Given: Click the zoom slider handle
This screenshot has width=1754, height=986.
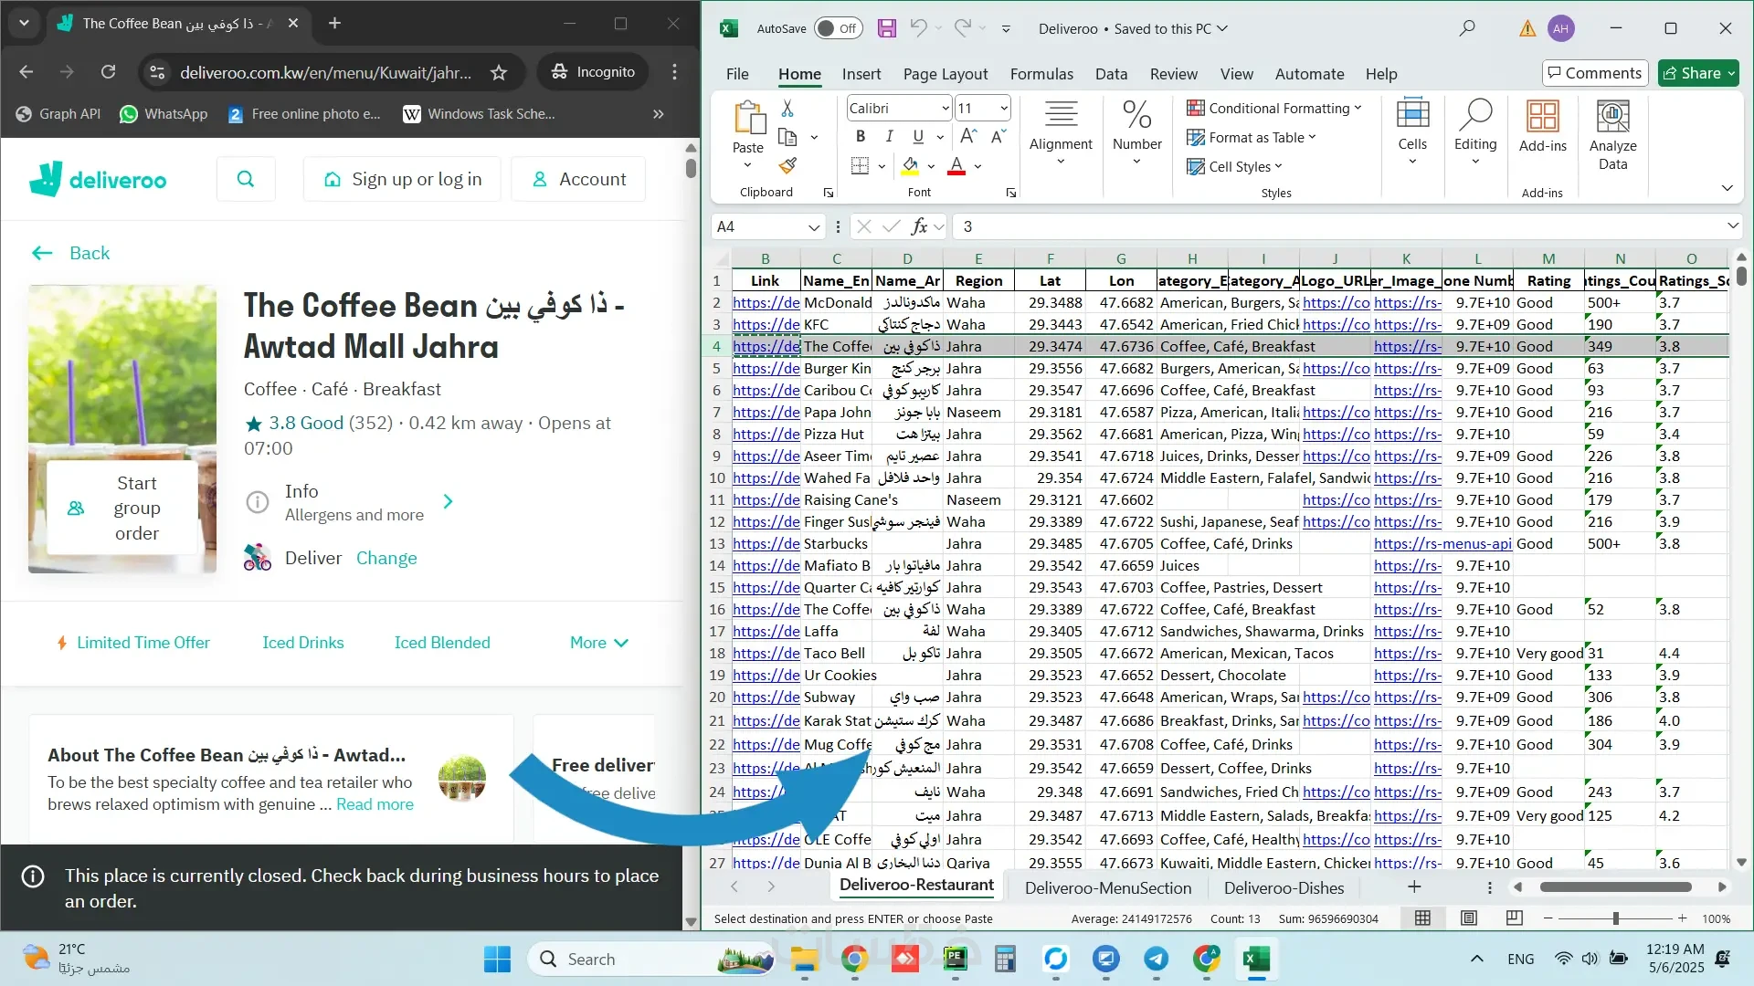Looking at the screenshot, I should [1615, 918].
